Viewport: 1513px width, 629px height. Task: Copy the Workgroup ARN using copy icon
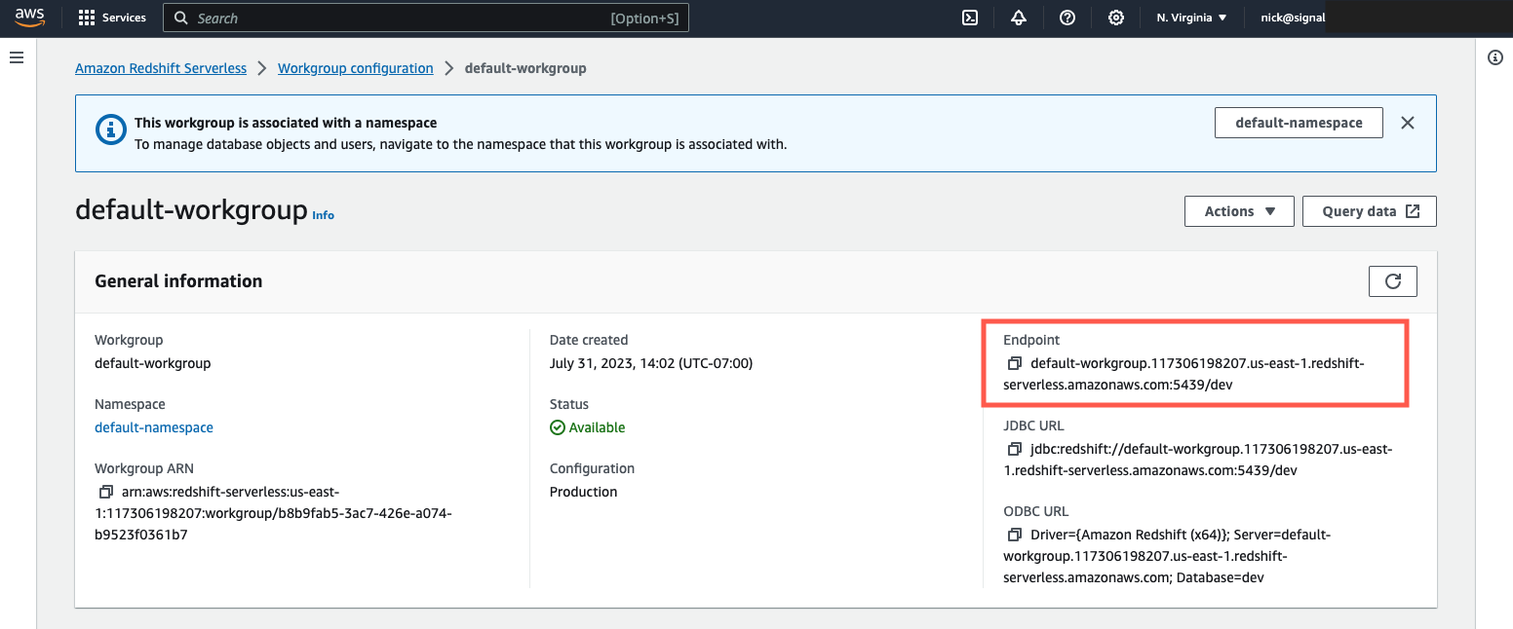[106, 491]
